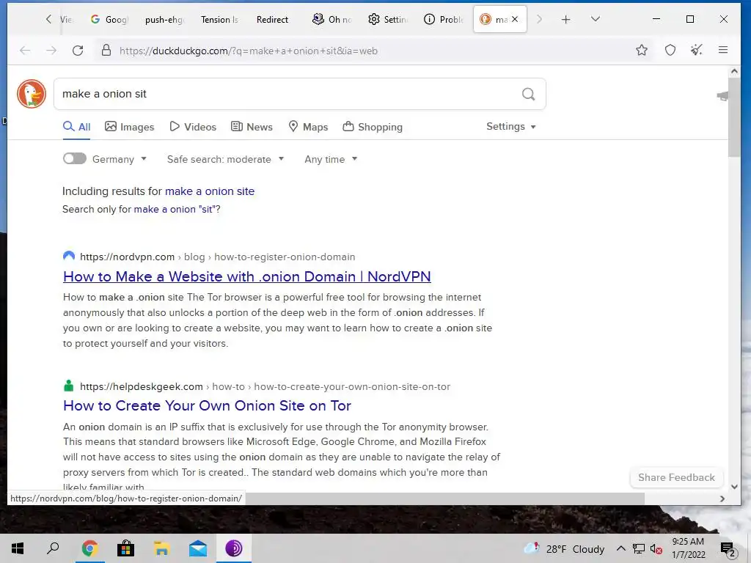Switch to the News search tab
Screen dimensions: 751x563
[252, 127]
